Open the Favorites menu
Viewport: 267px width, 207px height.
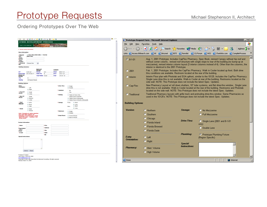(x=145, y=44)
